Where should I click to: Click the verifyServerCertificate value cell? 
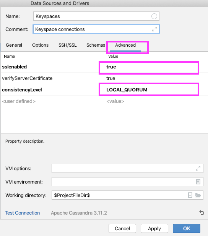pyautogui.click(x=156, y=78)
